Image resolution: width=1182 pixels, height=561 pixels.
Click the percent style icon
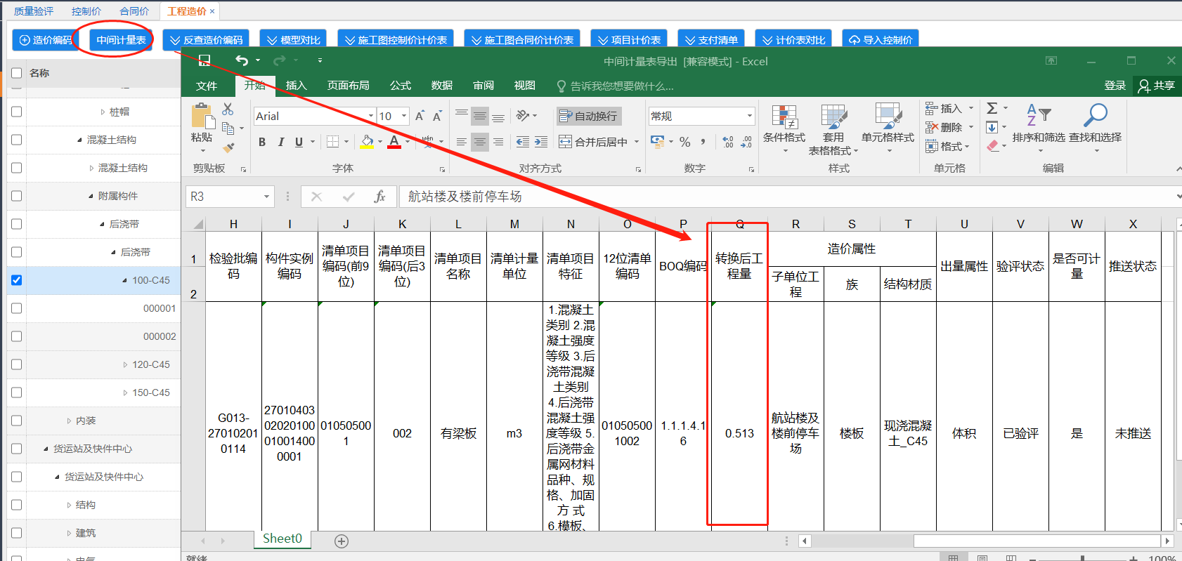(685, 142)
